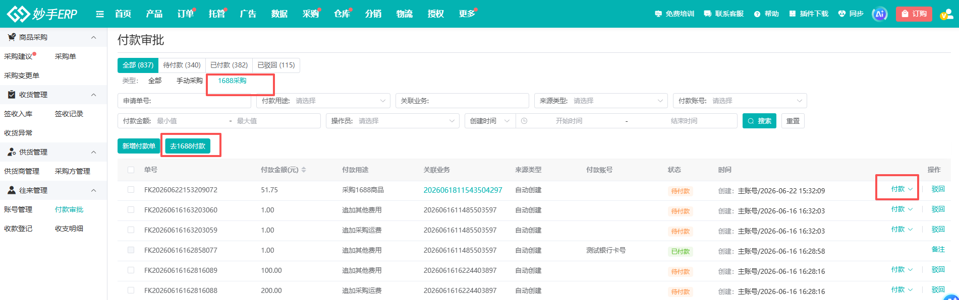The image size is (959, 300).
Task: Click the clock icon in date range
Action: (x=524, y=121)
